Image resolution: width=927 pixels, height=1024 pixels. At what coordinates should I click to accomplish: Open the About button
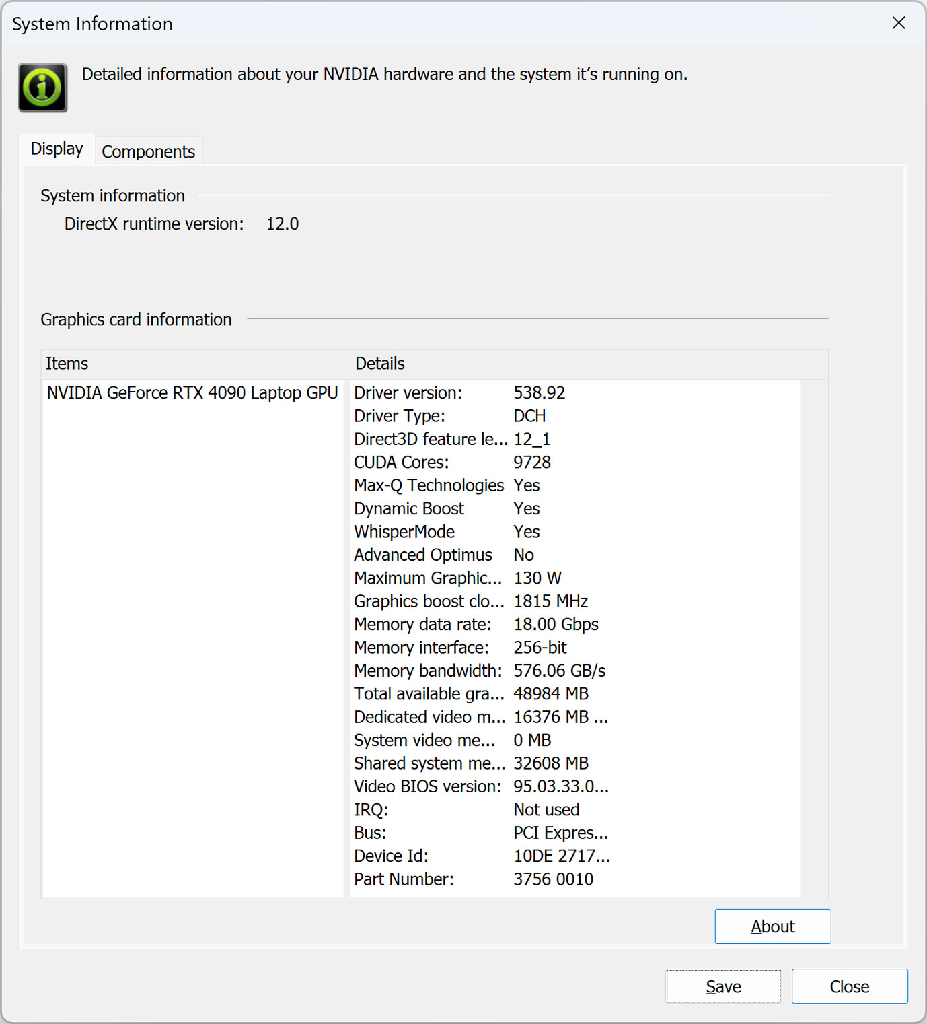pos(773,926)
